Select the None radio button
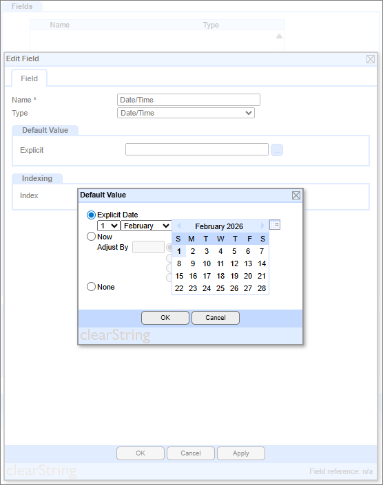This screenshot has height=485, width=383. tap(91, 287)
